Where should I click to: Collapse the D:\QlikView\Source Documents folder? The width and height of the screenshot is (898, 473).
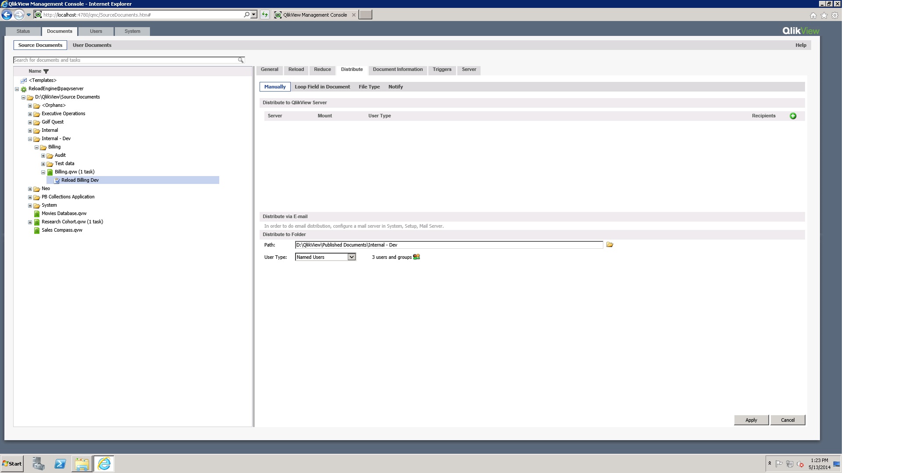coord(24,97)
